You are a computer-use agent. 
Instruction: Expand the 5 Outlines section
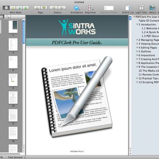(137, 51)
